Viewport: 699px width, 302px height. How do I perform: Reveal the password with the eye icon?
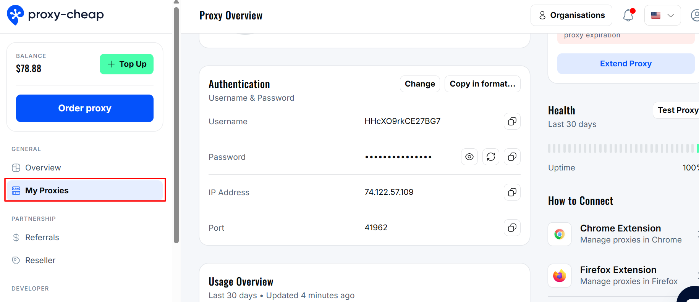point(469,157)
